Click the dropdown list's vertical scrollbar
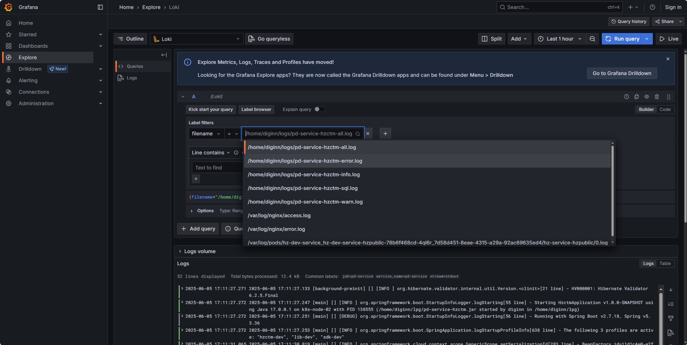This screenshot has height=345, width=687. pos(612,190)
